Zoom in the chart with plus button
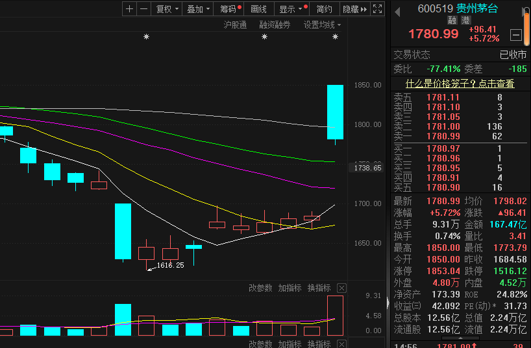 pos(129,9)
